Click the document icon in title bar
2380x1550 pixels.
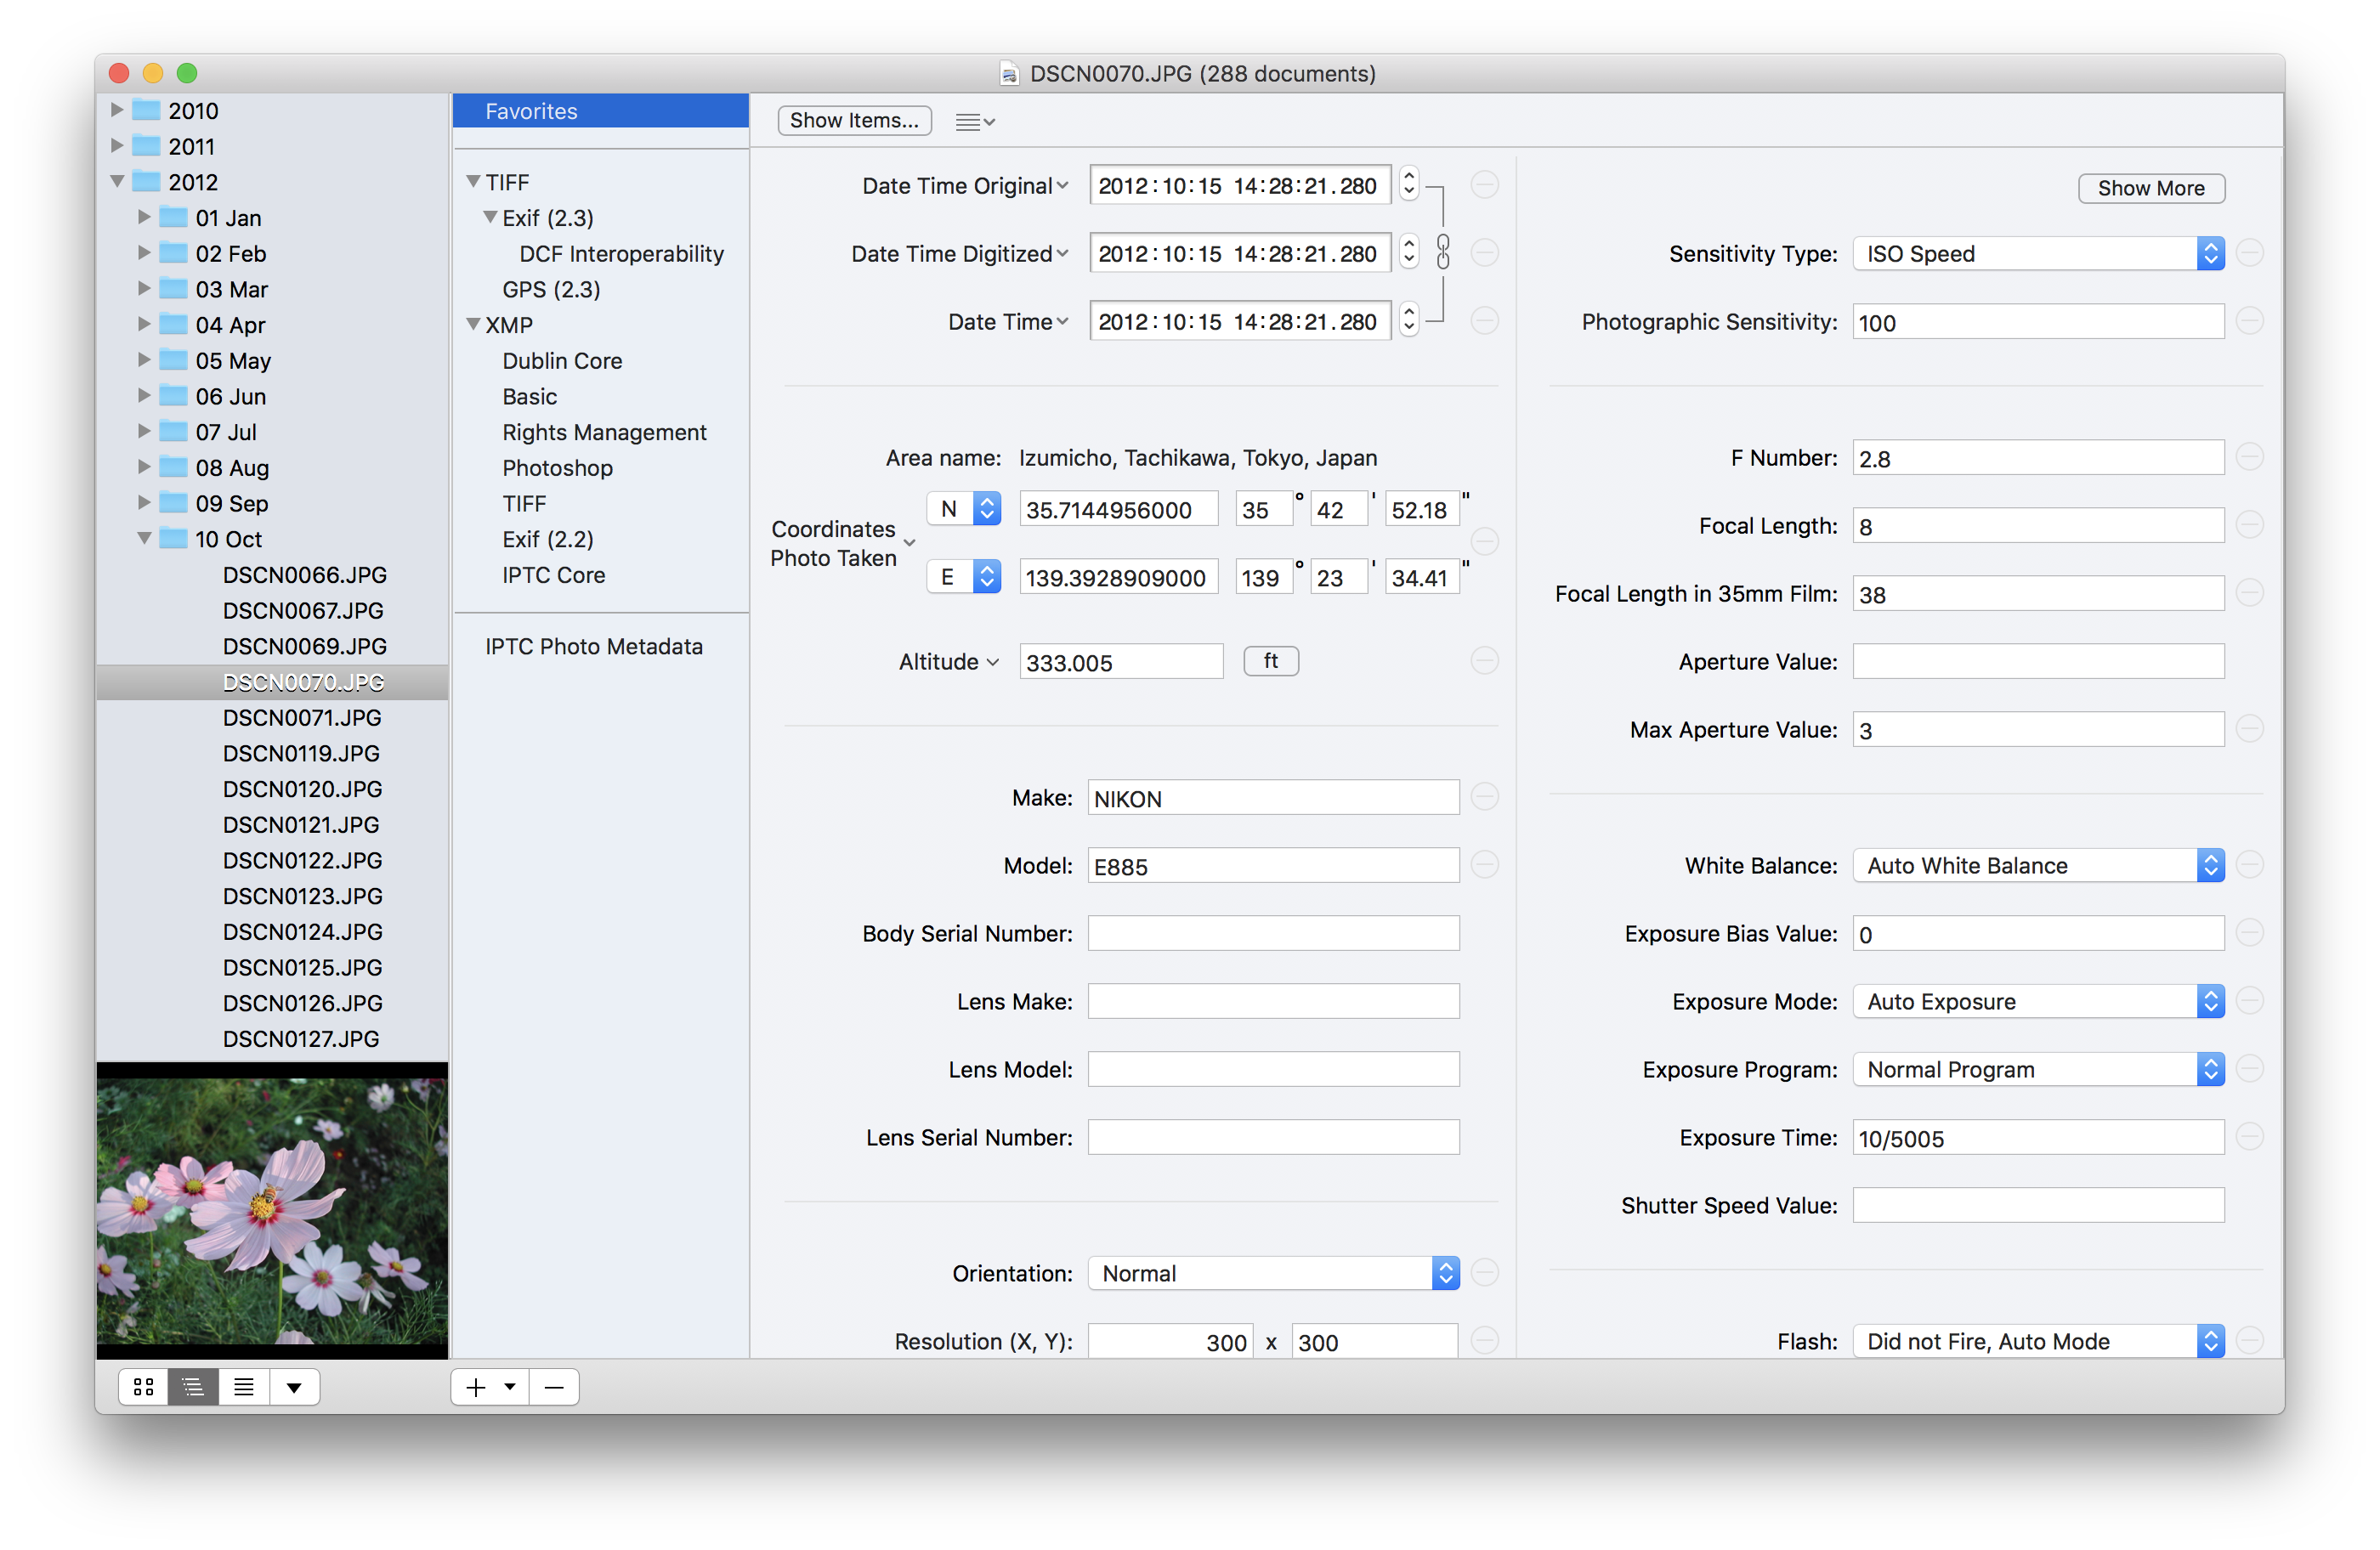click(1009, 73)
